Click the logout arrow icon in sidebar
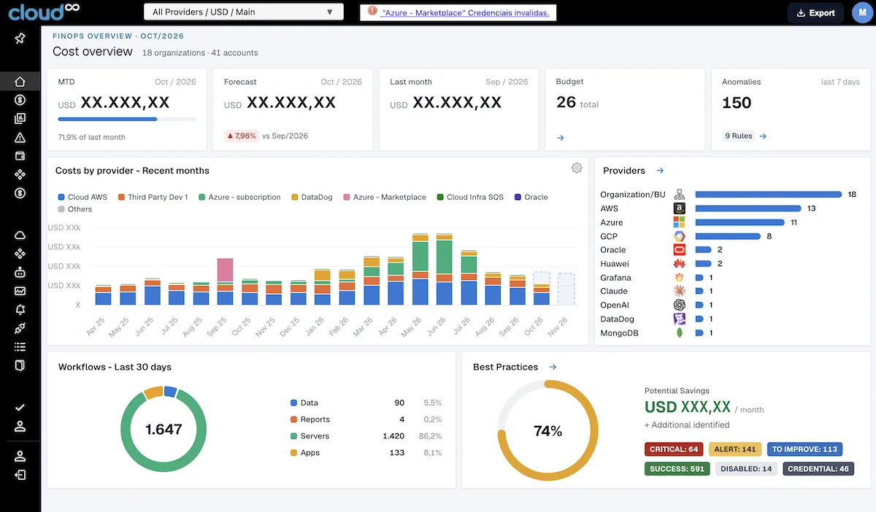 (x=20, y=475)
